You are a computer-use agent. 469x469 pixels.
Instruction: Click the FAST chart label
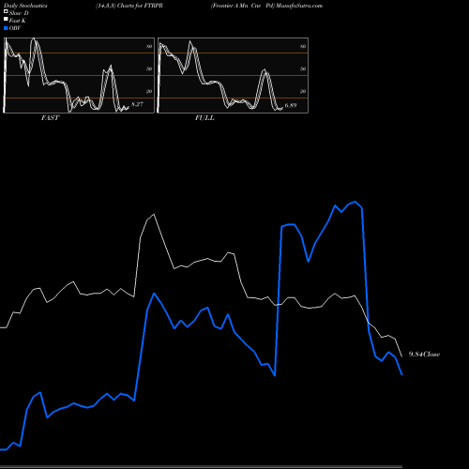(x=50, y=118)
